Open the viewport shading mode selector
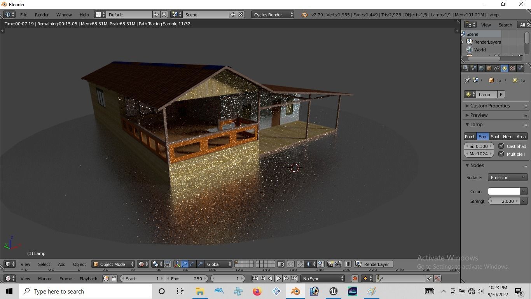The width and height of the screenshot is (531, 299). 144,264
